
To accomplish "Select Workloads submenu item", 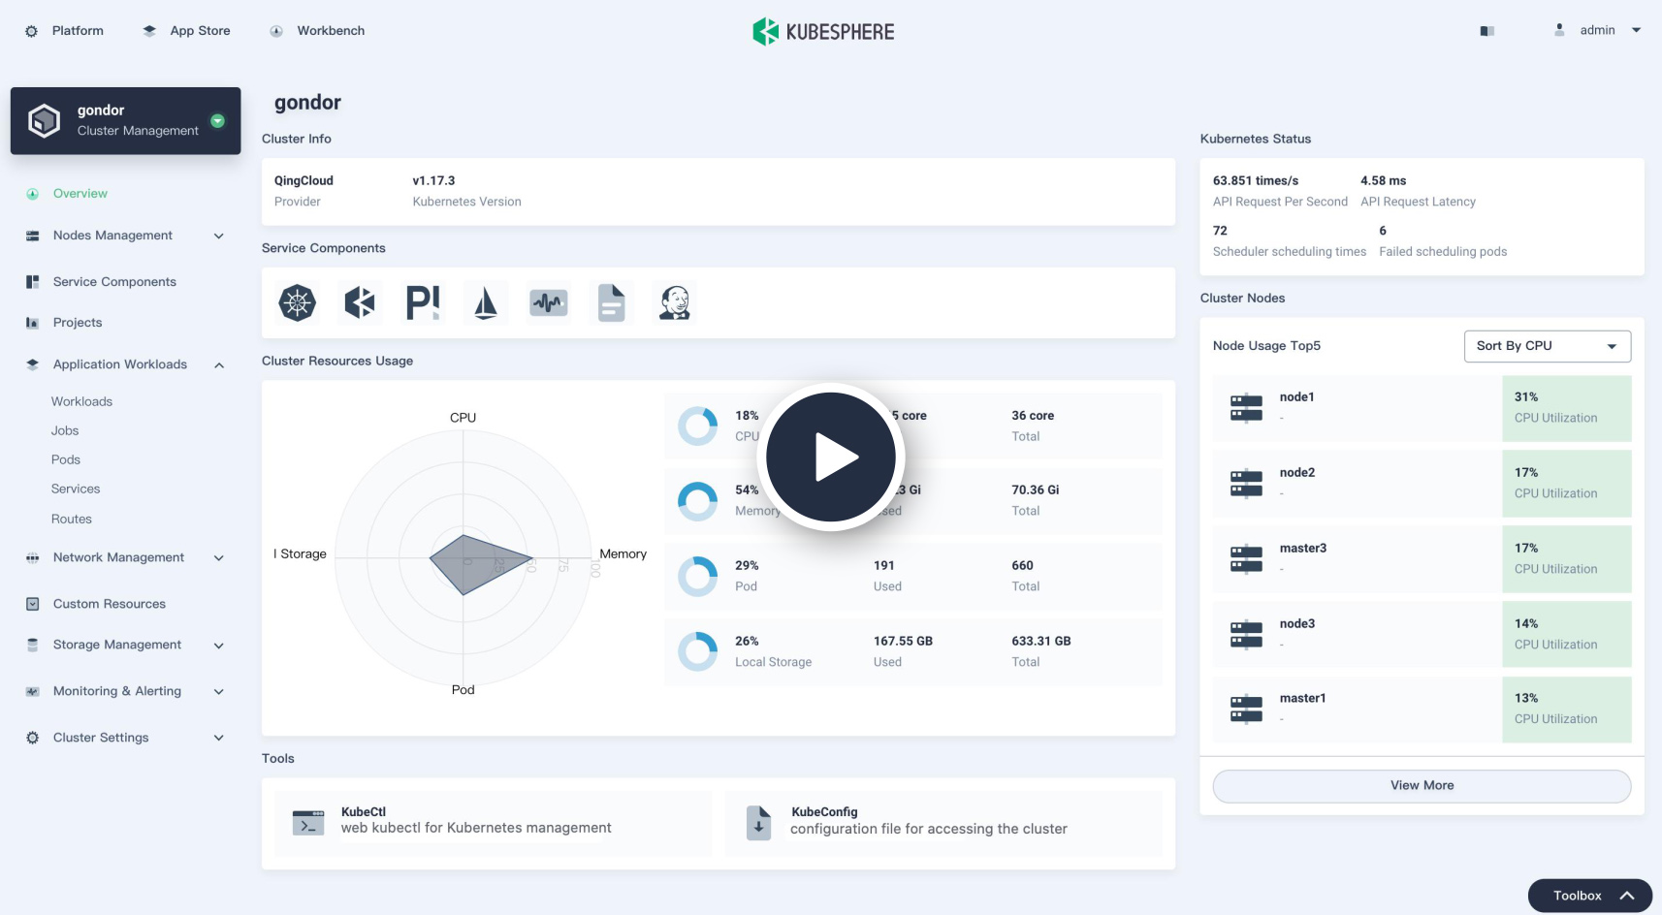I will (x=81, y=401).
